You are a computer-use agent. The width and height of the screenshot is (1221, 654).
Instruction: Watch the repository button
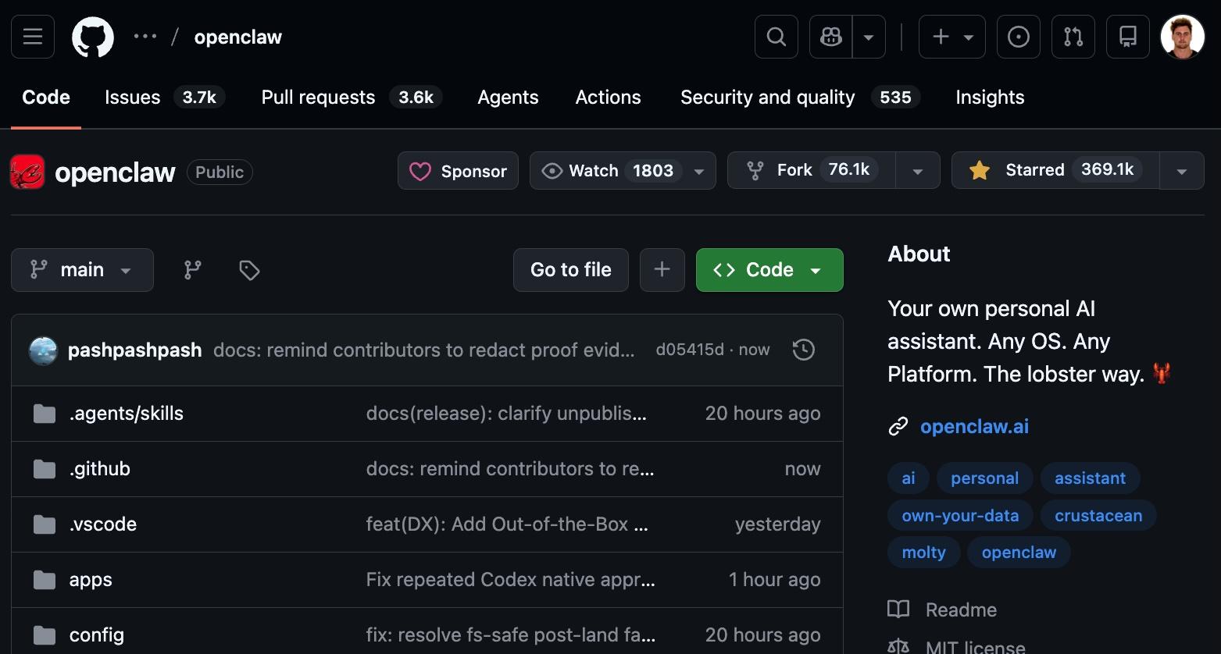point(623,171)
